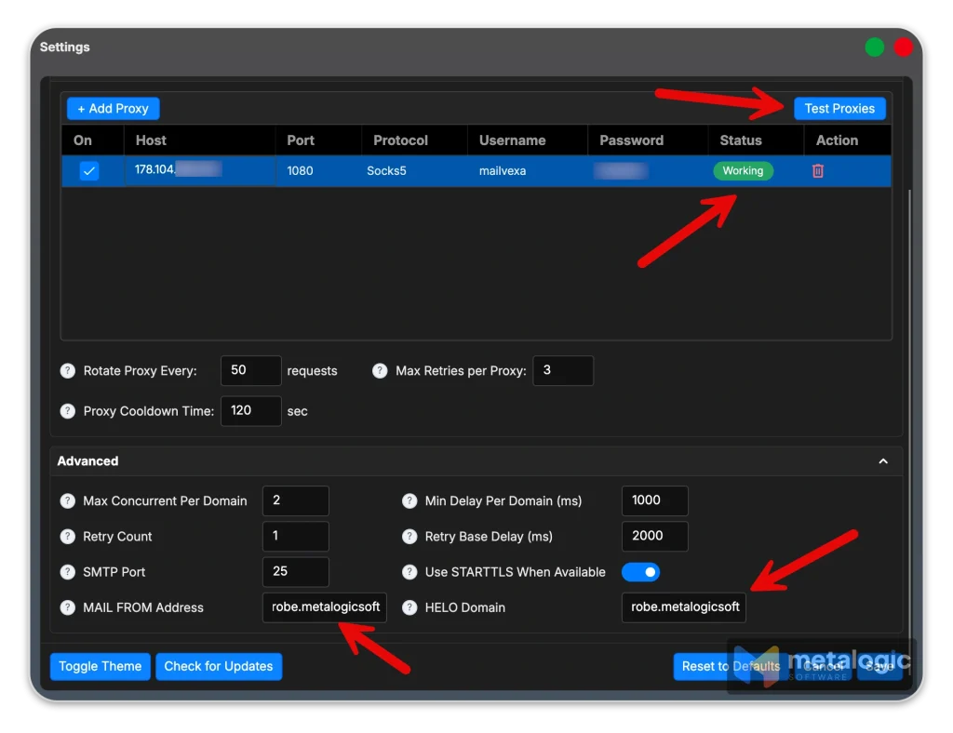Edit Rotate Proxy Every field value 50
The image size is (953, 733).
[251, 370]
